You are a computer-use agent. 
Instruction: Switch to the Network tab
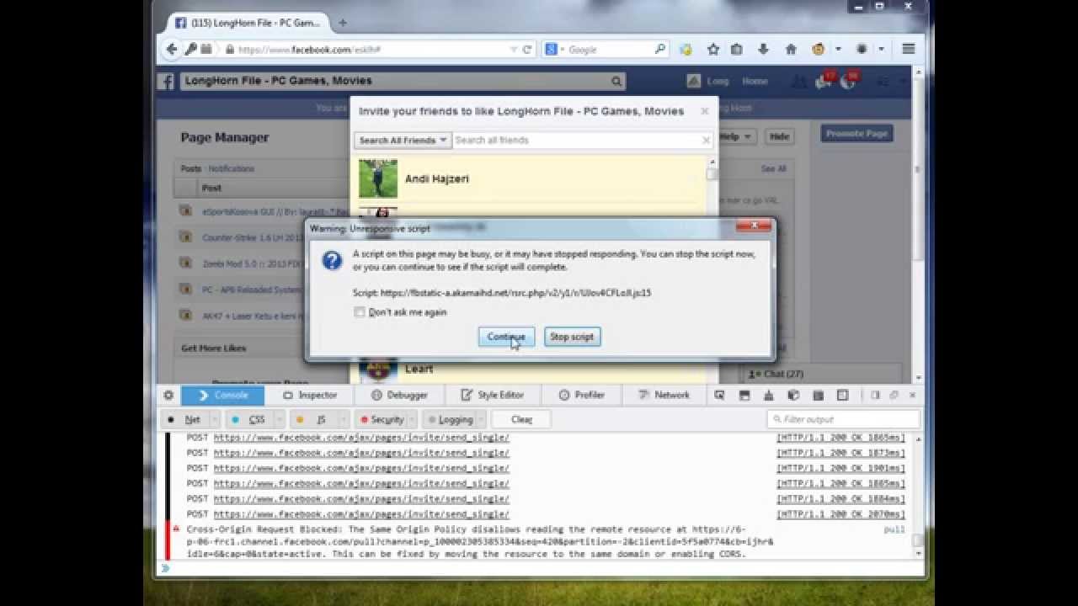(x=664, y=395)
